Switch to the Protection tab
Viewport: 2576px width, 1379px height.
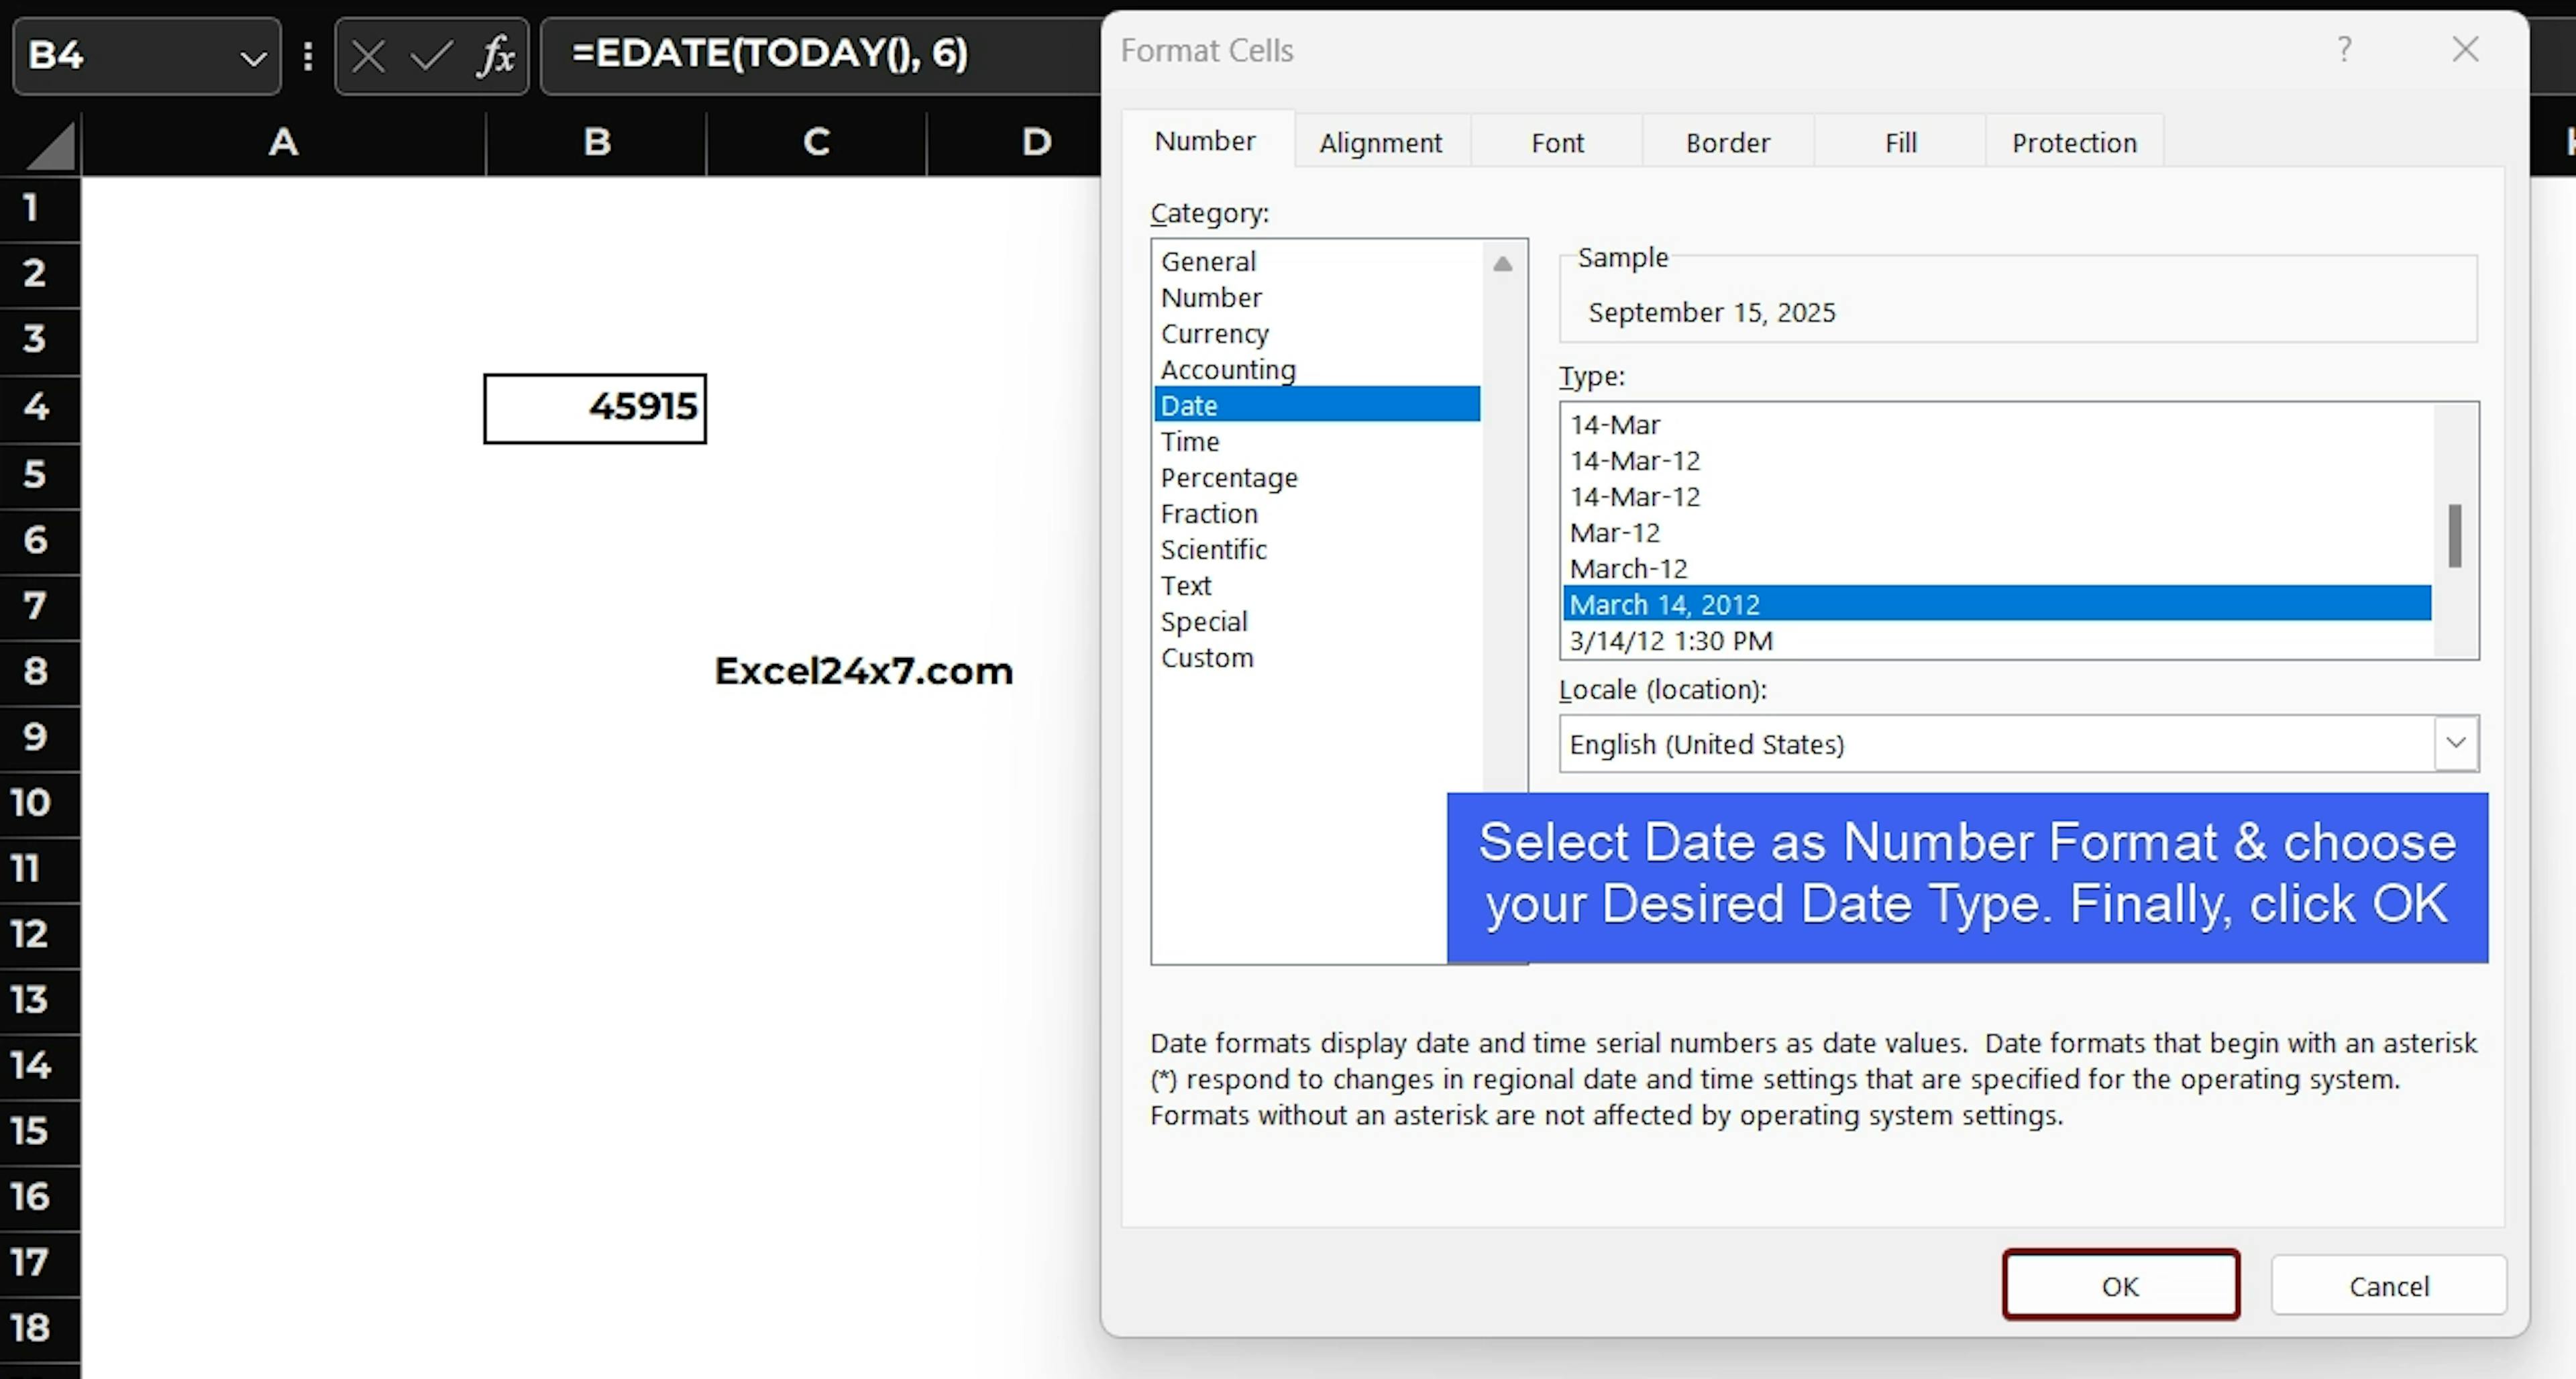(2074, 143)
